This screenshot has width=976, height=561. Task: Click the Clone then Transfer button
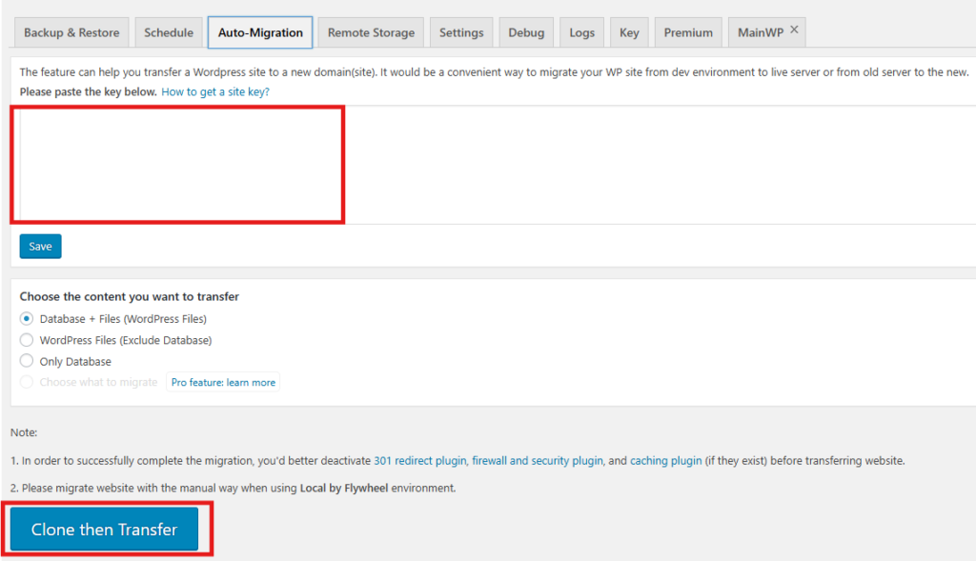(104, 530)
